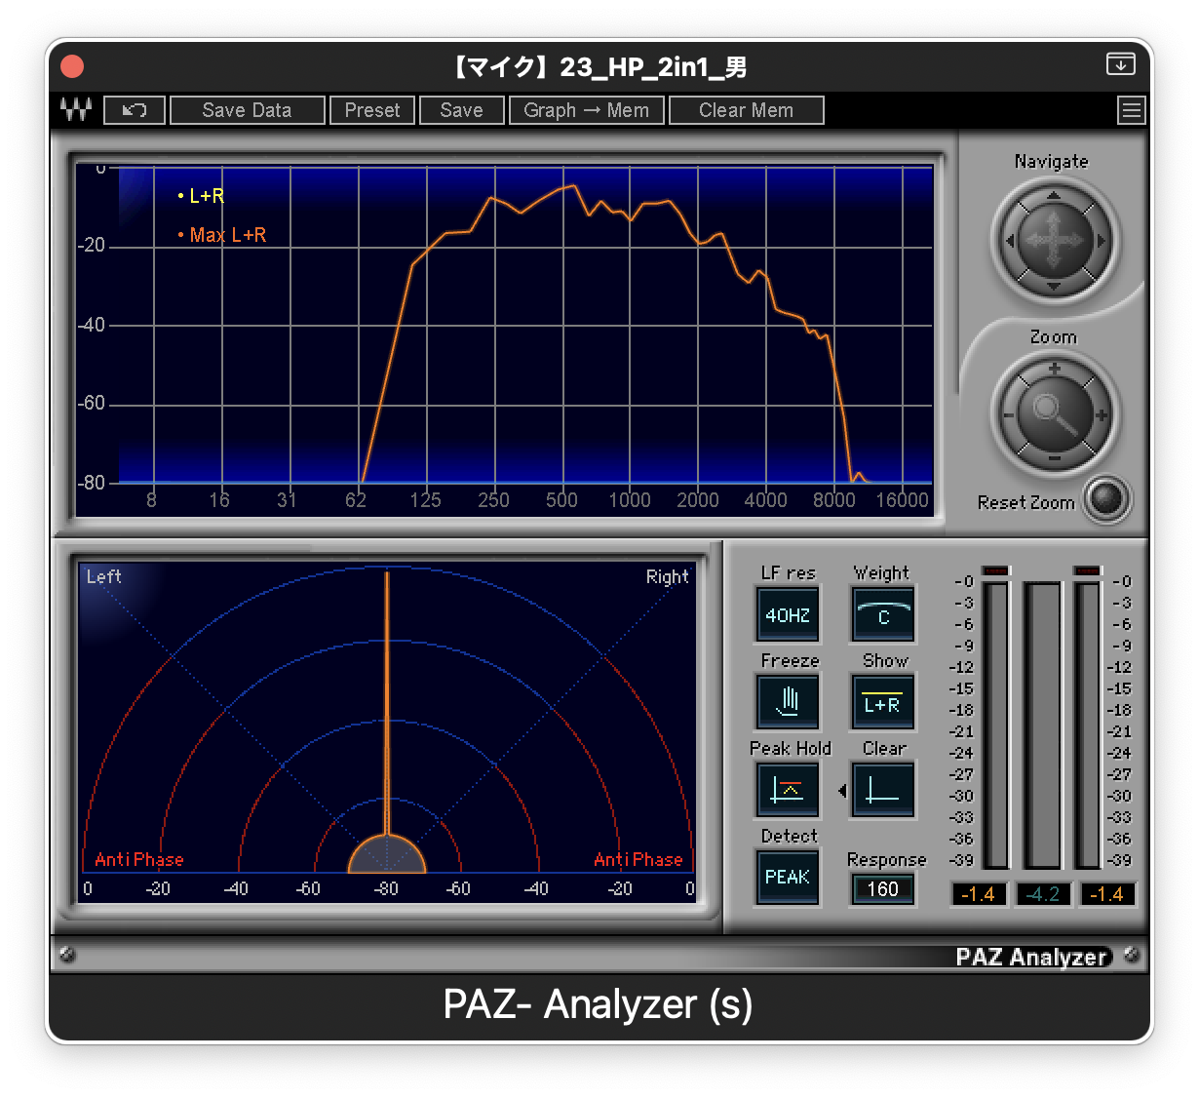The width and height of the screenshot is (1199, 1098).
Task: Change the Weight C curve selector
Action: pos(884,614)
